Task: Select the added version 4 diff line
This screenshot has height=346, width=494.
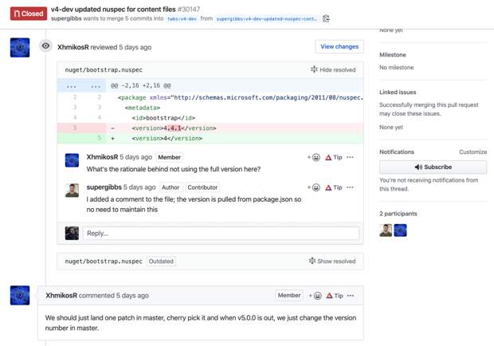Action: coord(210,139)
